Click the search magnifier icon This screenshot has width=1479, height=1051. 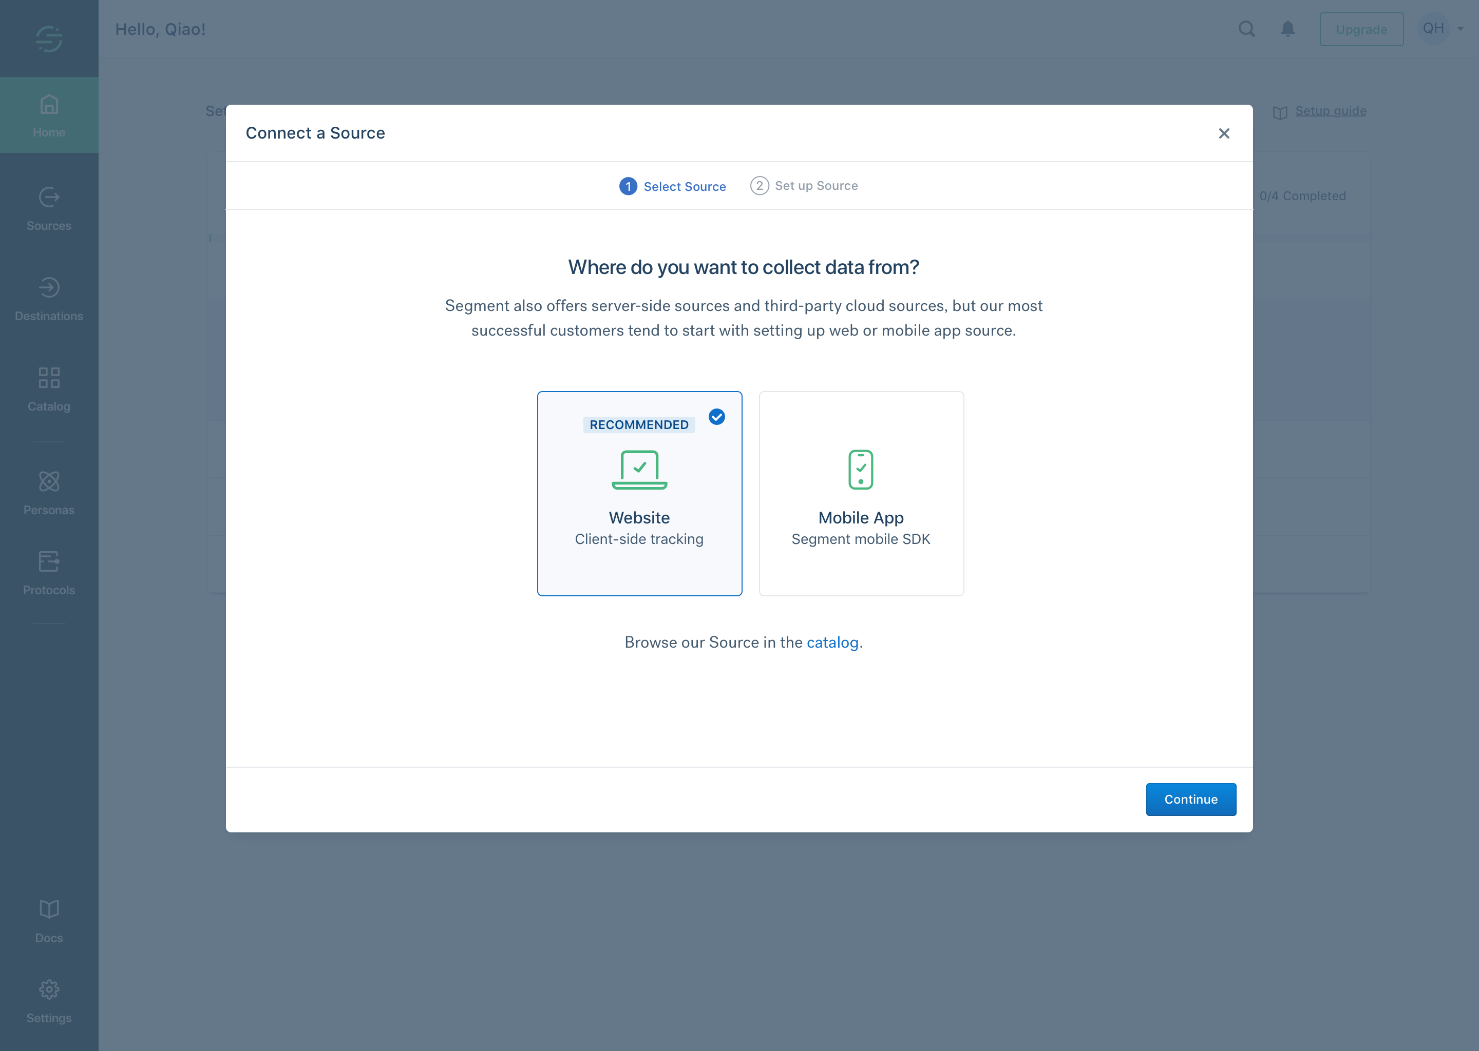point(1246,29)
